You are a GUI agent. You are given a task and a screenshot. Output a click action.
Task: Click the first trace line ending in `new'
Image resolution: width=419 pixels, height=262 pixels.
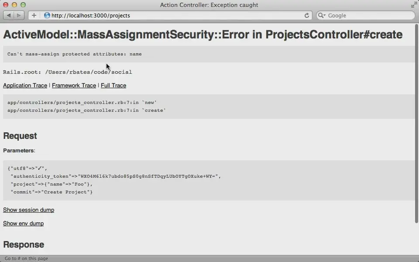point(82,102)
